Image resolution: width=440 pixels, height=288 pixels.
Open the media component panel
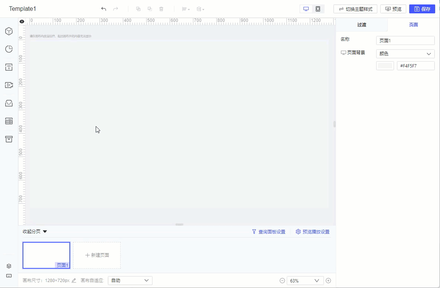coord(9,85)
